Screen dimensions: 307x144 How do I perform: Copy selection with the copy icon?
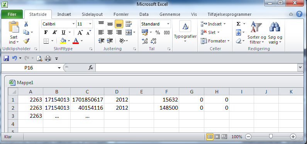26,32
